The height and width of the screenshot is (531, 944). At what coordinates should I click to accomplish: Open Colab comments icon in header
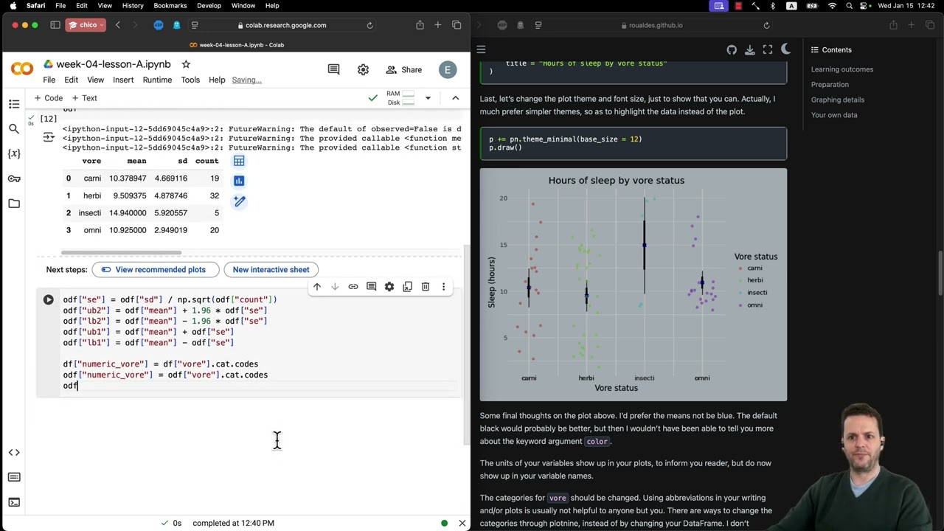tap(333, 69)
